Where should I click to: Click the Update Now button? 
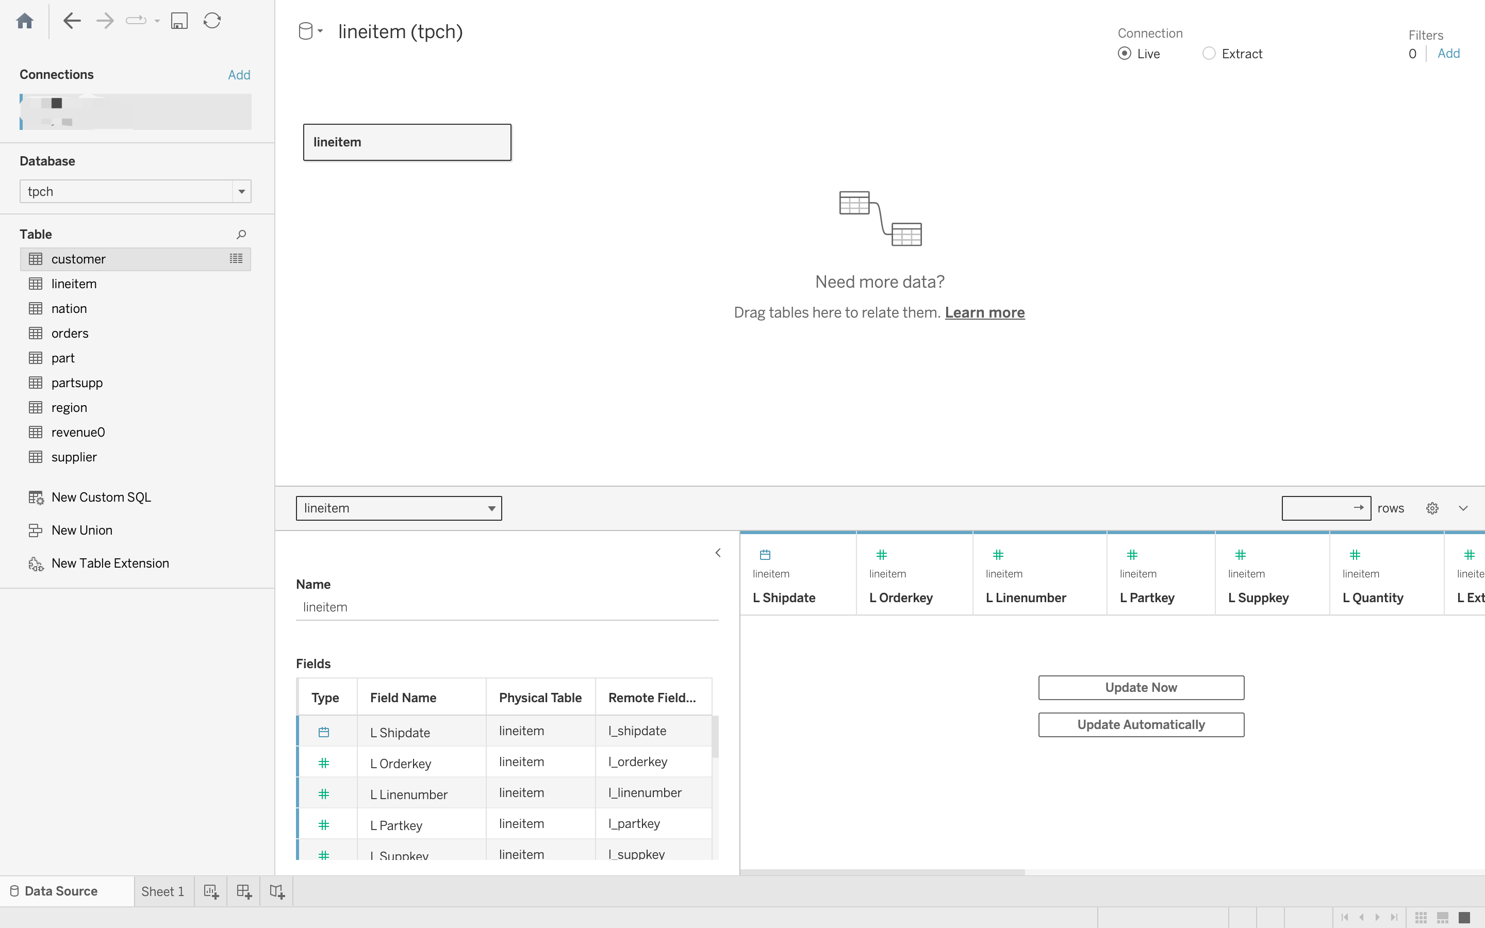[1141, 687]
